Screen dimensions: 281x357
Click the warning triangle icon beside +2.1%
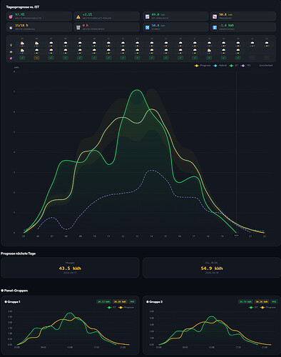click(78, 16)
